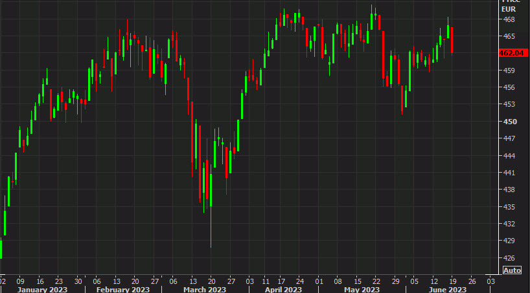Click the 17 date tick label
Screen dimensions: 530x293
click(x=281, y=281)
